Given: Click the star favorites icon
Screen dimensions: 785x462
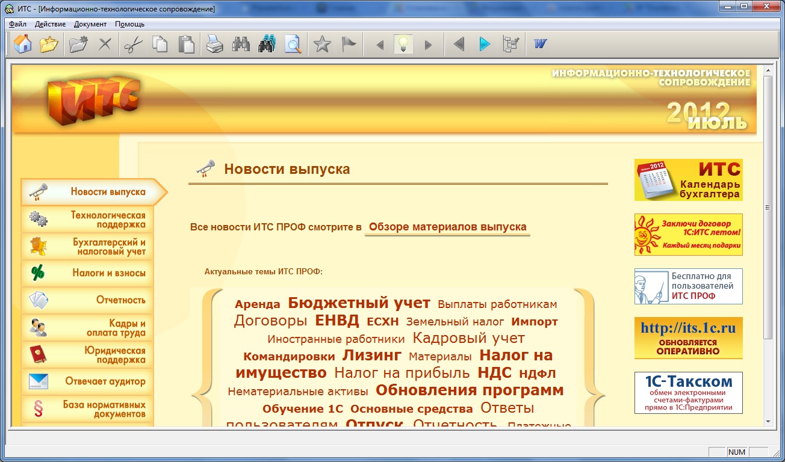Looking at the screenshot, I should (x=323, y=45).
